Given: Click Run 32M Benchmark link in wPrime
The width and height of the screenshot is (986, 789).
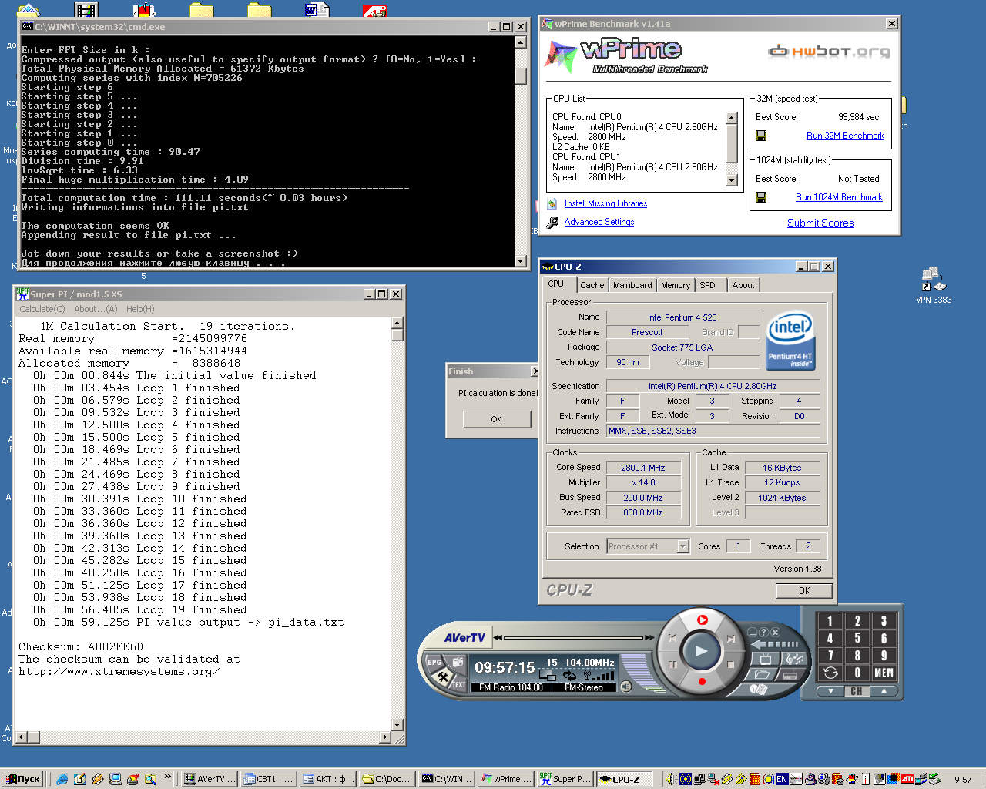Looking at the screenshot, I should (x=845, y=136).
